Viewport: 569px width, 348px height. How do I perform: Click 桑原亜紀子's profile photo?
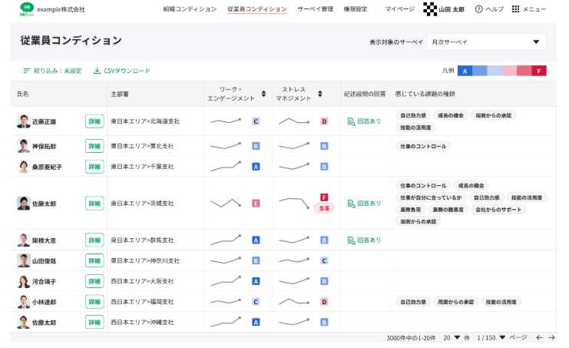[24, 167]
